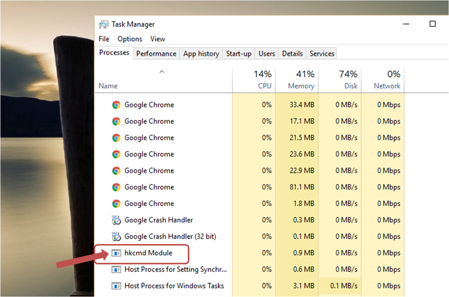
Task: Sort by the Memory column header
Action: pyautogui.click(x=301, y=86)
